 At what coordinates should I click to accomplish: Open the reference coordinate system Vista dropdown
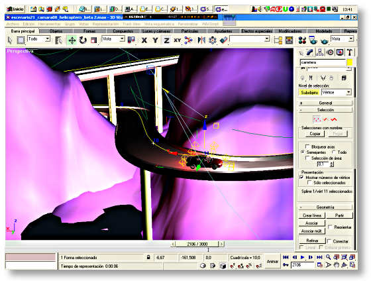click(x=122, y=39)
